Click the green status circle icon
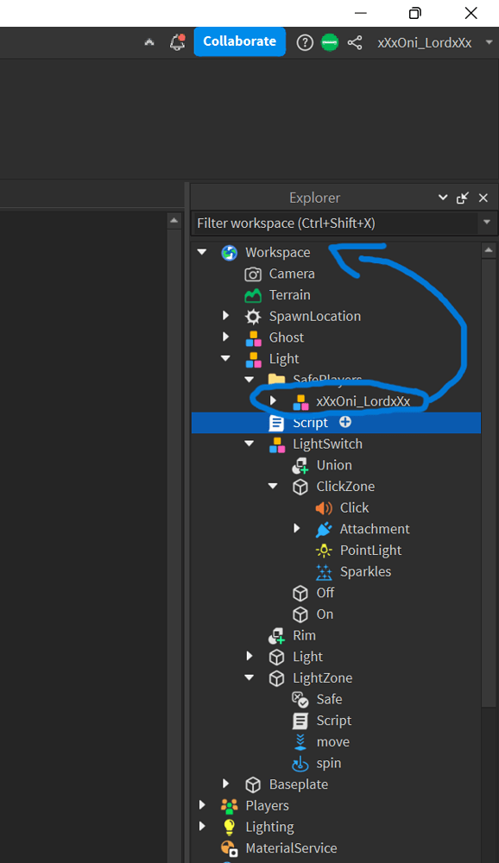499x863 pixels. tap(330, 42)
